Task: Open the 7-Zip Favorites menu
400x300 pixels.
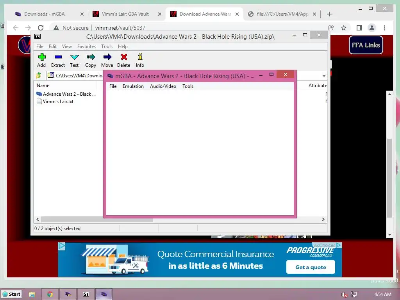Action: click(86, 46)
